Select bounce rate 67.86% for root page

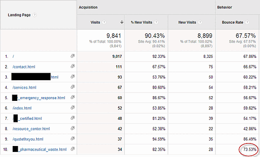[x=250, y=57]
